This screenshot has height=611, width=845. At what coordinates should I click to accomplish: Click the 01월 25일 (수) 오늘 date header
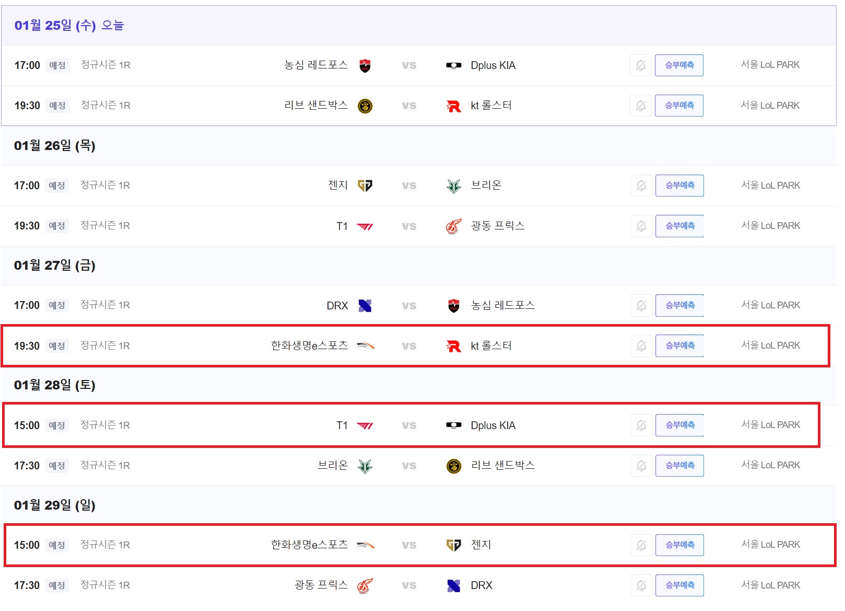point(69,25)
